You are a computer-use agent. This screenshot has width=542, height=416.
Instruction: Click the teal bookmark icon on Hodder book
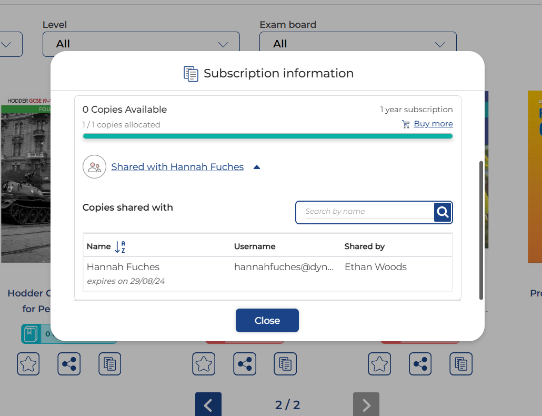pos(31,334)
